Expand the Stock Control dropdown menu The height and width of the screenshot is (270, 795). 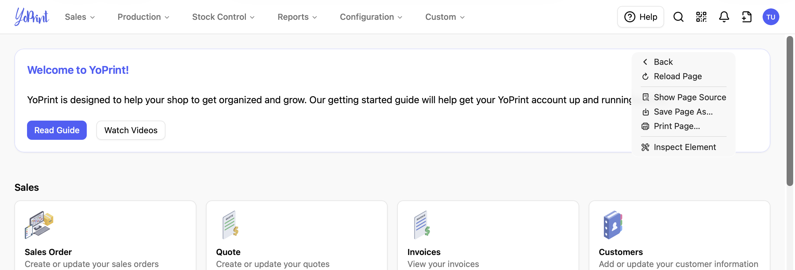click(x=223, y=17)
